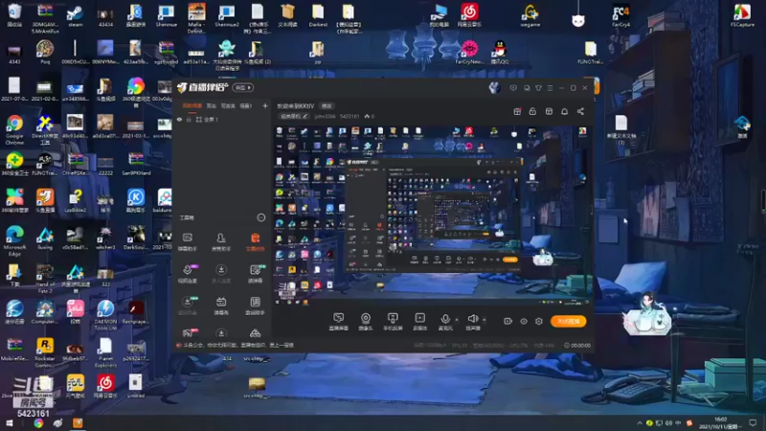Open the 视频连麦 tool in the toolbox
This screenshot has height=431, width=766.
point(187,274)
